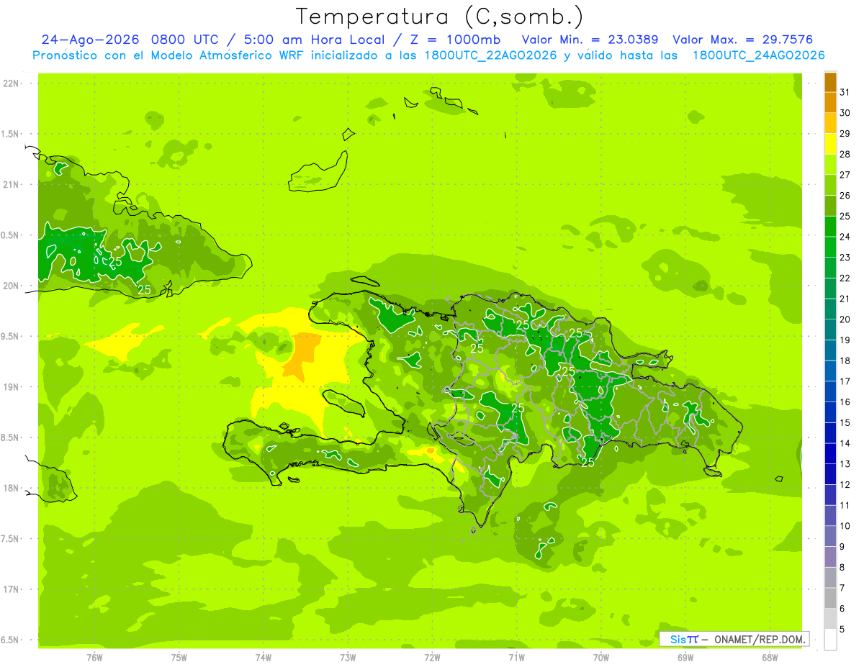Select the date text "24-Ago-2026"
The image size is (864, 667).
(90, 40)
